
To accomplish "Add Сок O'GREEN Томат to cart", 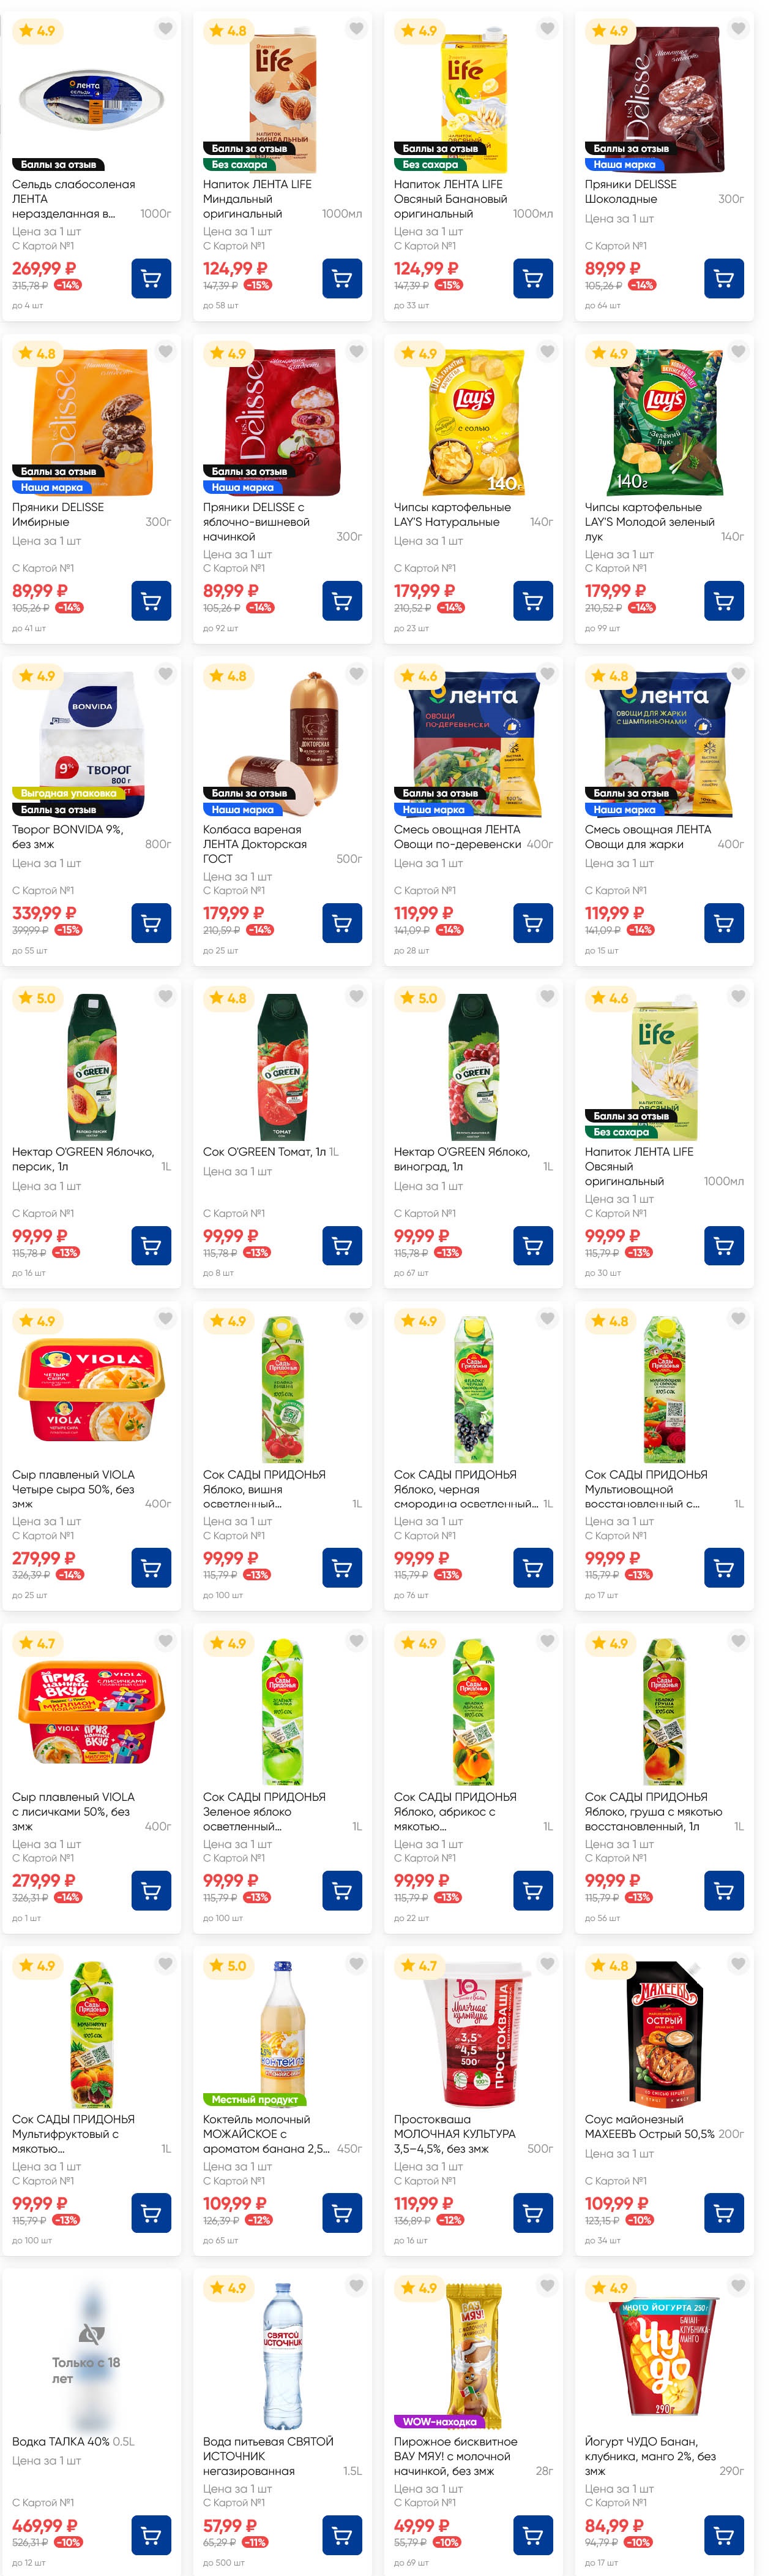I will (x=341, y=1246).
